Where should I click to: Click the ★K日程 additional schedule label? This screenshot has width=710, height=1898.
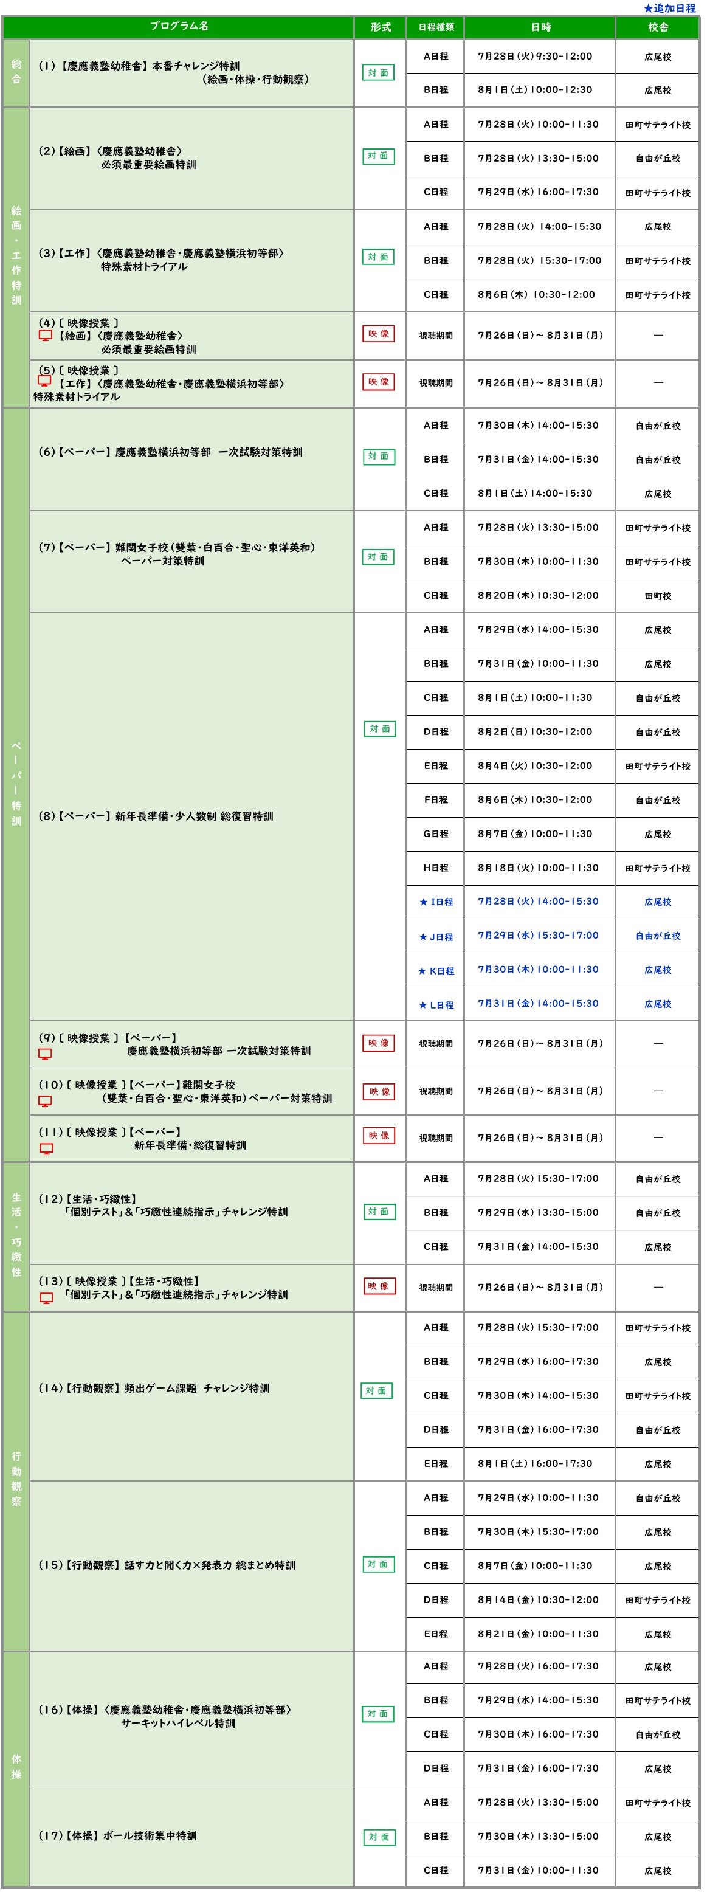tap(436, 970)
